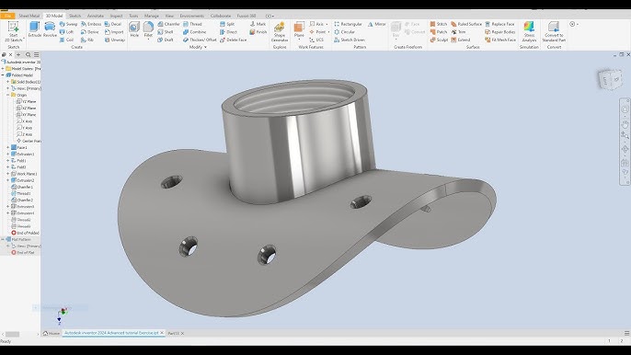This screenshot has width=631, height=355.
Task: Click Convert to Standard Part
Action: [x=554, y=32]
